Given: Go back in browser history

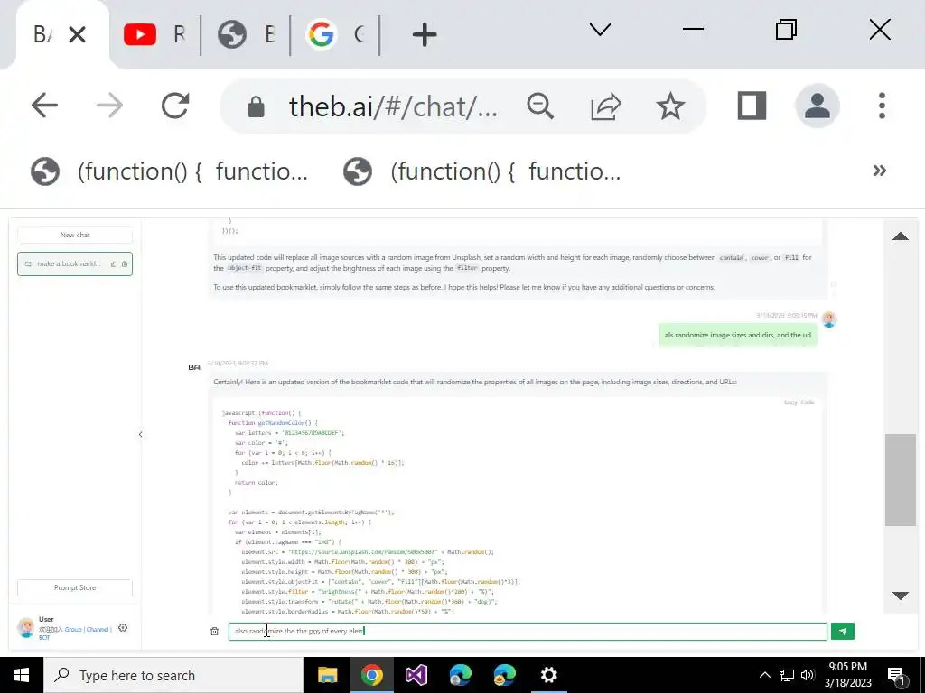Looking at the screenshot, I should pyautogui.click(x=44, y=106).
